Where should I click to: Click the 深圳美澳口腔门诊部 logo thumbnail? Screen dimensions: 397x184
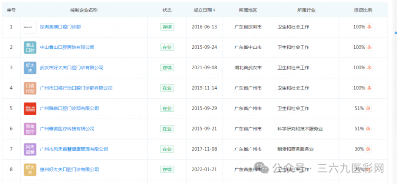(30, 27)
